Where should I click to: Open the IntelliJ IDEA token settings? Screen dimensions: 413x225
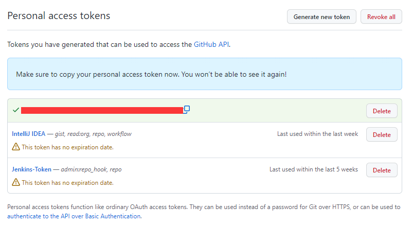[x=29, y=134]
